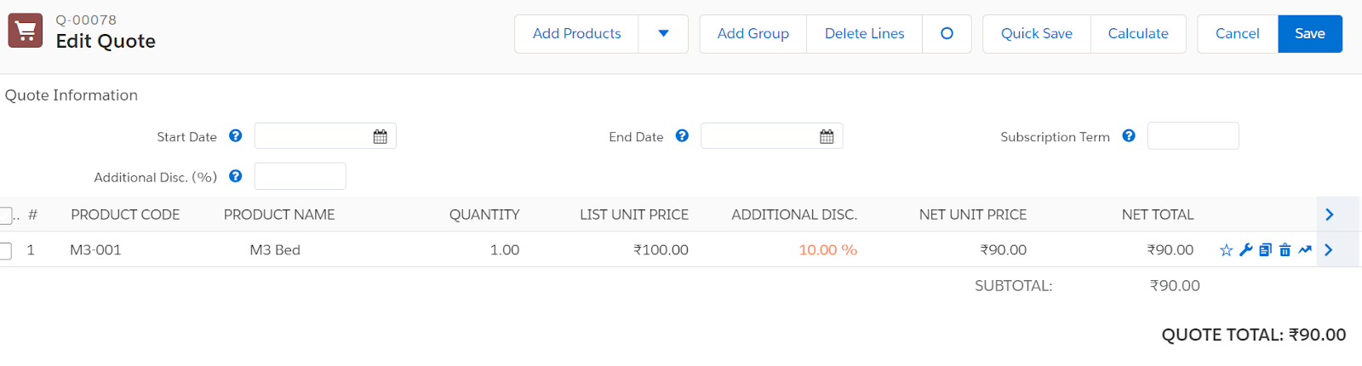Click the shopping cart quote icon
The height and width of the screenshot is (366, 1362).
pyautogui.click(x=26, y=31)
